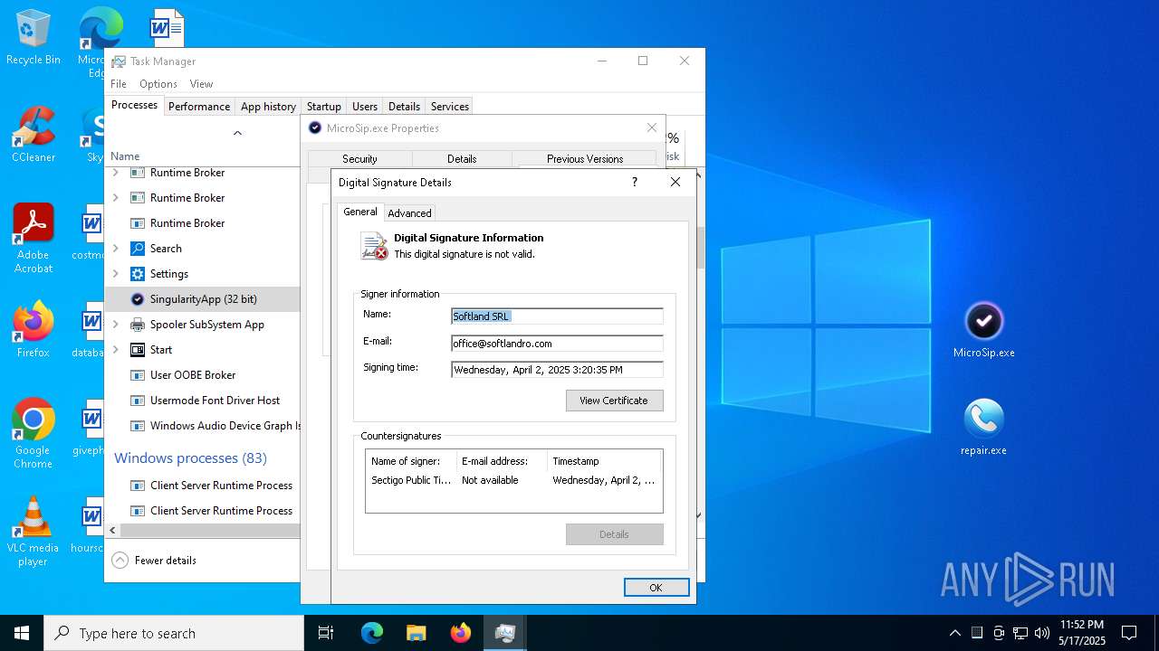Image resolution: width=1159 pixels, height=651 pixels.
Task: Open the Options menu in Task Manager
Action: (158, 84)
